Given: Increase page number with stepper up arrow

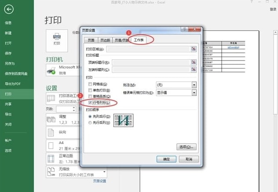Looking at the screenshot, I should pyautogui.click(x=74, y=108).
